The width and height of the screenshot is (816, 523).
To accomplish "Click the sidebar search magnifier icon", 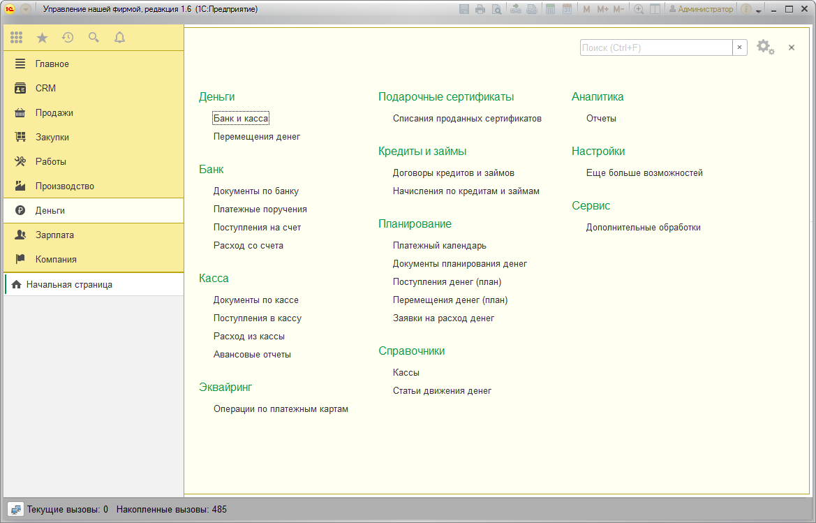I will (x=94, y=38).
